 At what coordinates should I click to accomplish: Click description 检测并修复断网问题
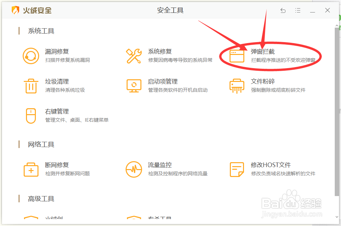[68, 174]
